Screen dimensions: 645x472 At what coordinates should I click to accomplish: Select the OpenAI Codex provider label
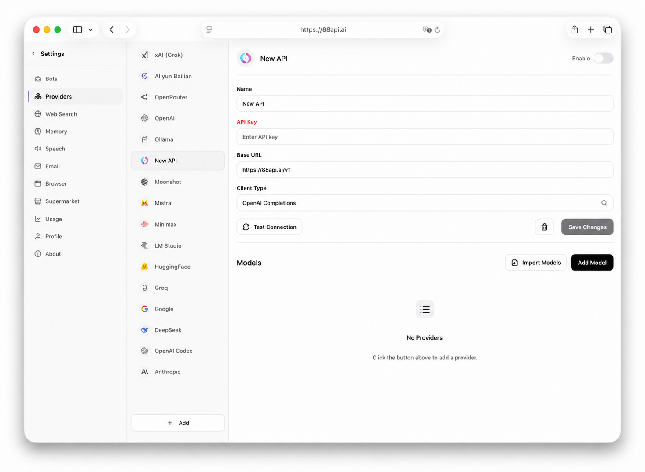click(x=173, y=351)
